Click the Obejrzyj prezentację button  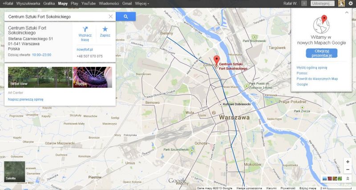pos(321,53)
